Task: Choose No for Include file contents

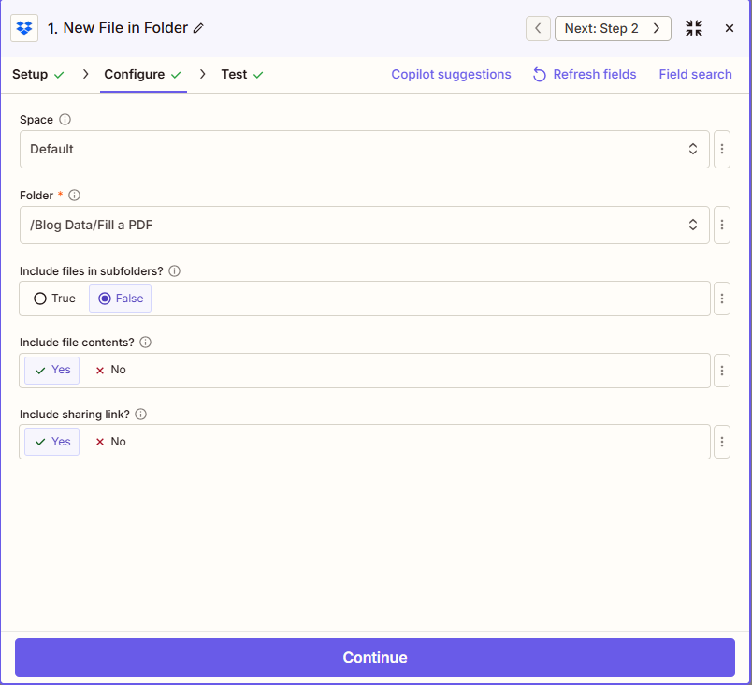Action: click(110, 370)
